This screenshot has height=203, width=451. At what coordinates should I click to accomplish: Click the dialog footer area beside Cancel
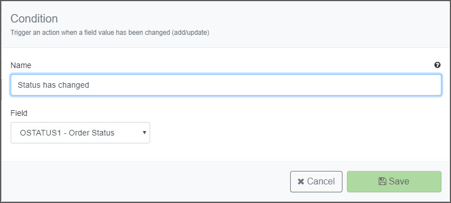point(144,182)
